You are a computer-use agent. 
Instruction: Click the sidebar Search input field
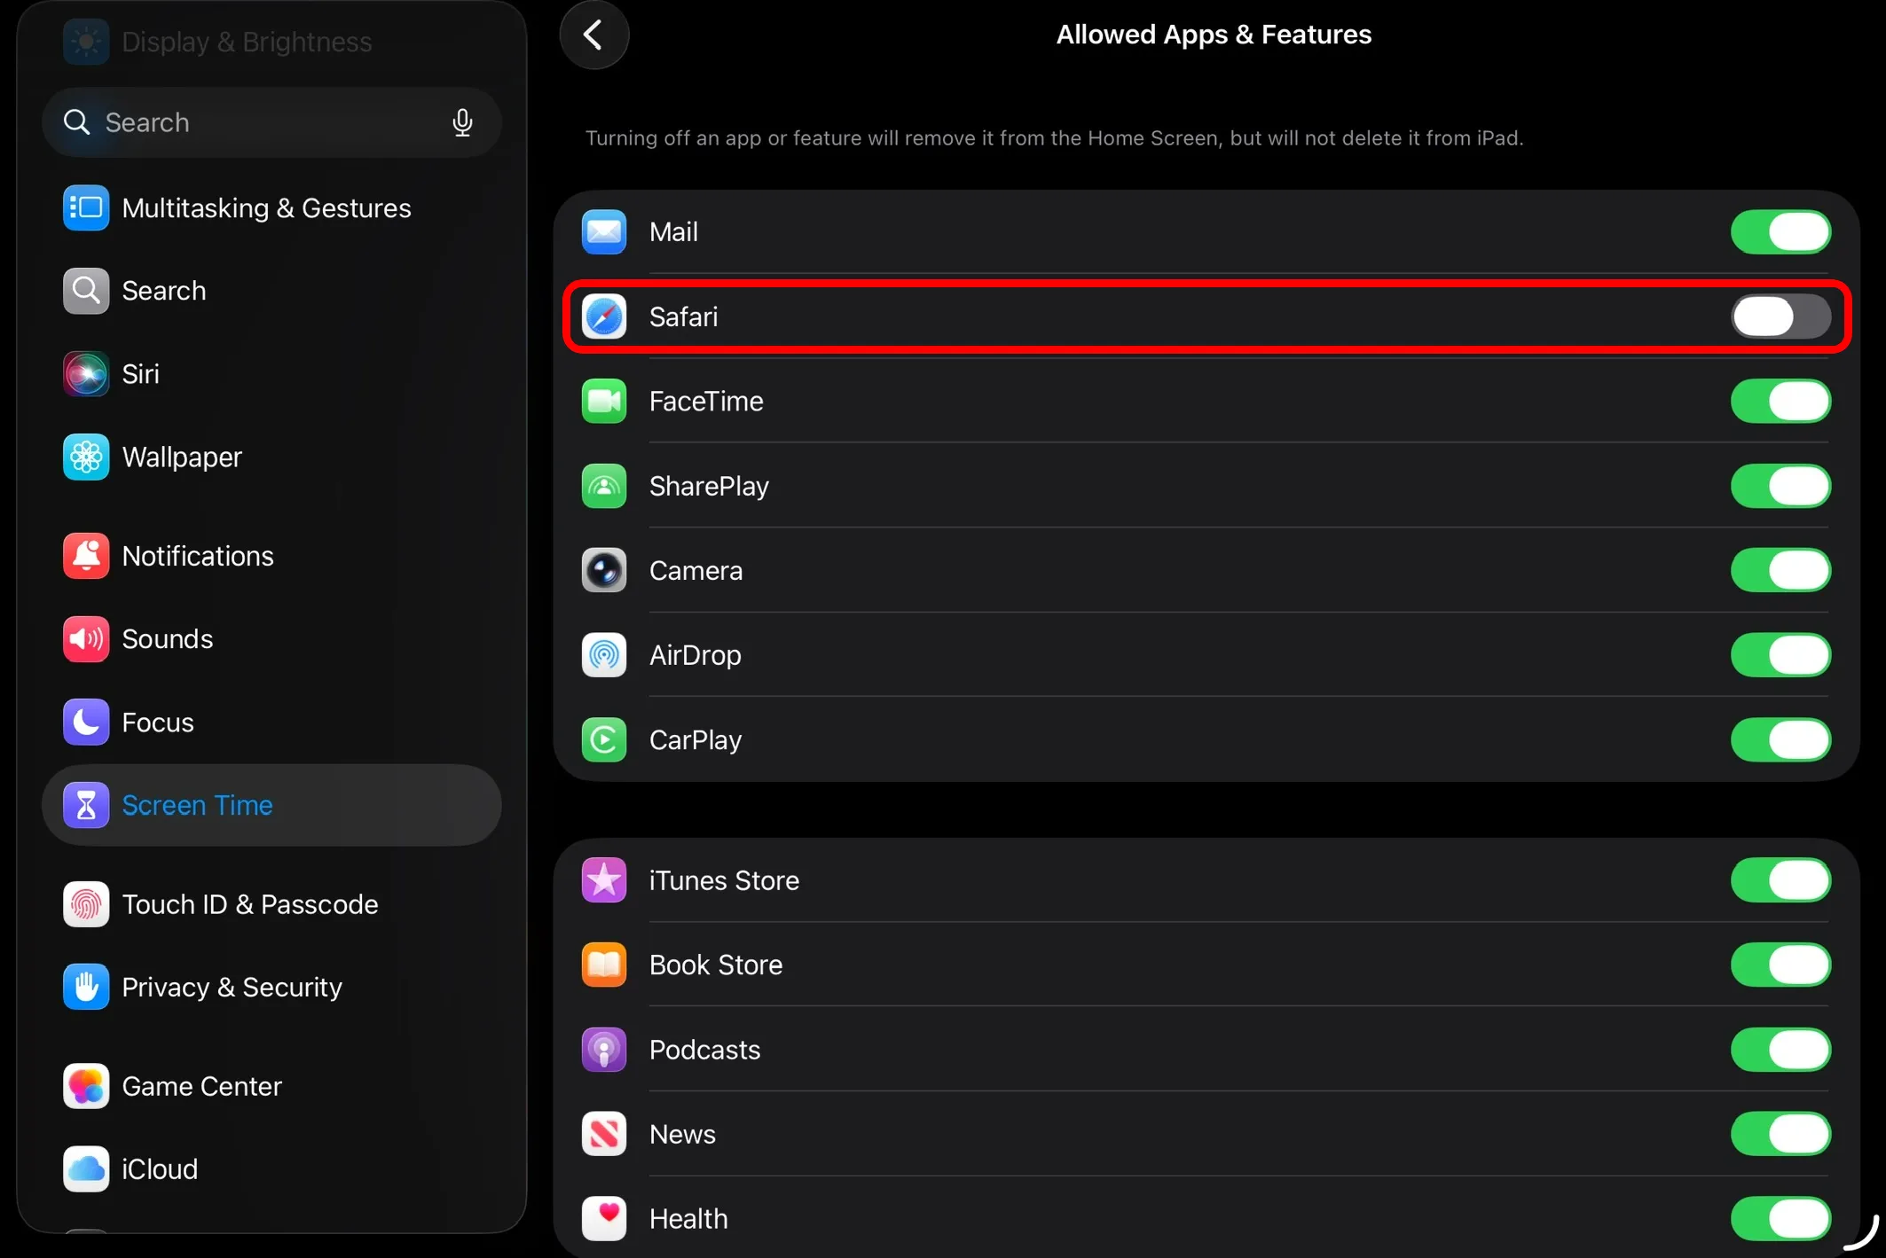point(271,122)
